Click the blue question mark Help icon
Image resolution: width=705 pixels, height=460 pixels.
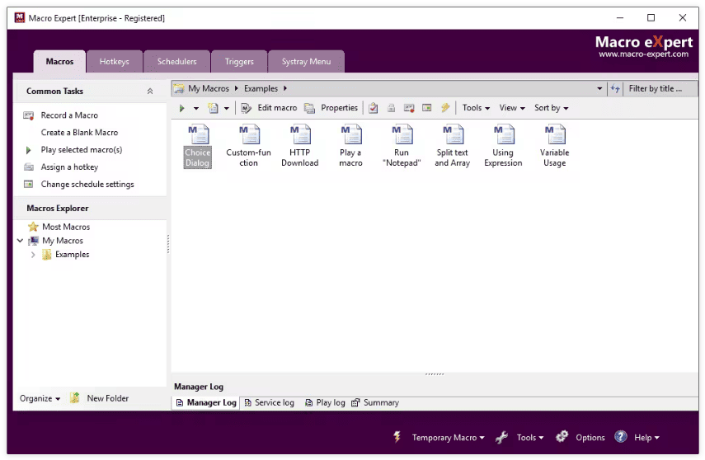[620, 437]
